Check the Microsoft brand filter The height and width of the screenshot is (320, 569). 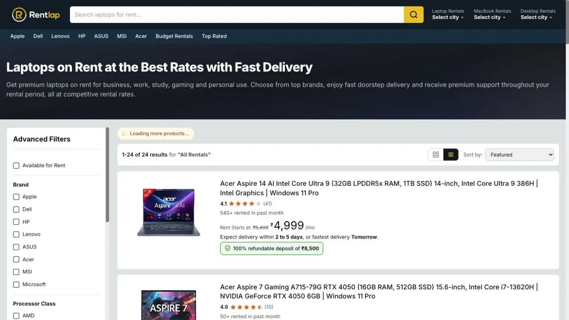[16, 284]
